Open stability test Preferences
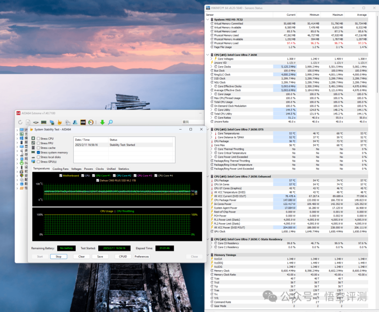This screenshot has width=379, height=312. tap(142, 257)
